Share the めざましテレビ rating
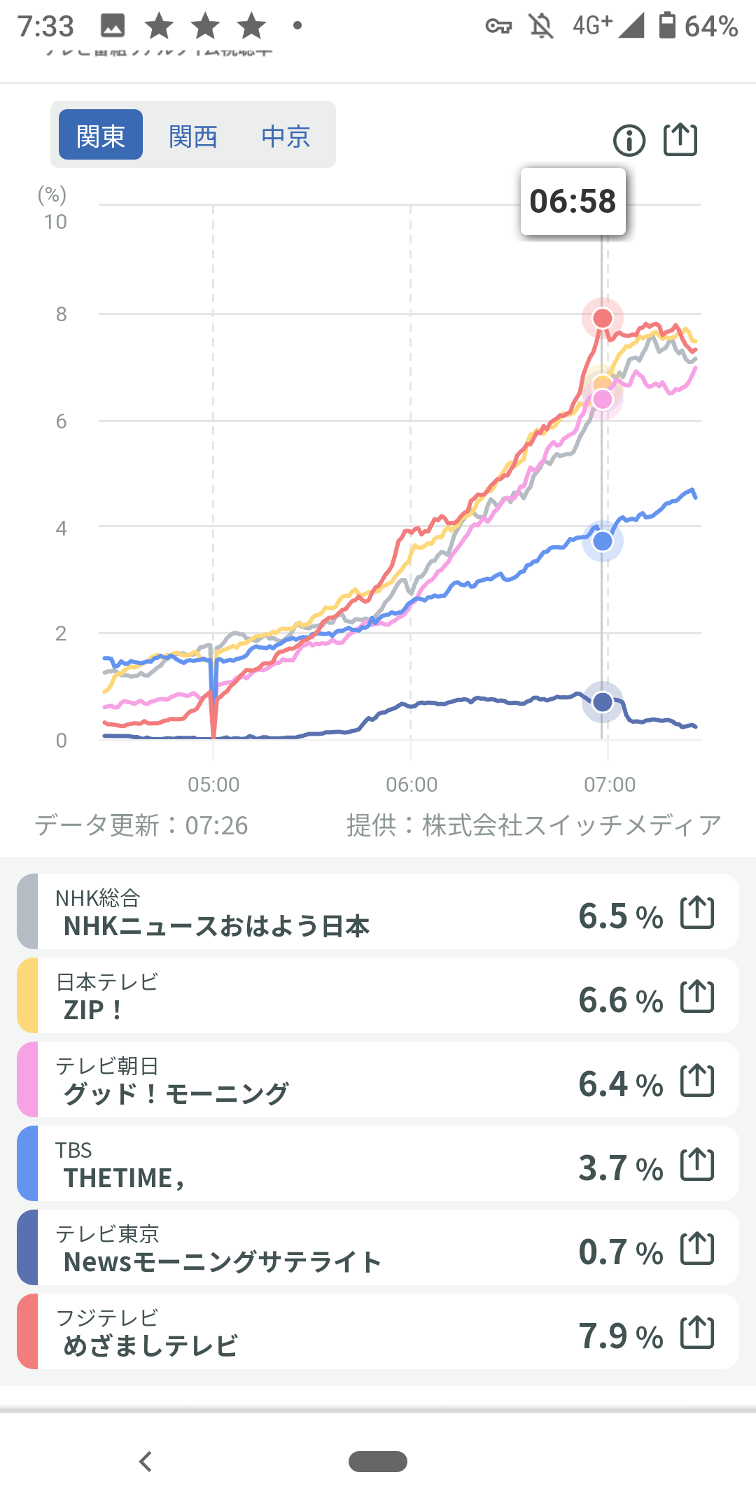Screen dimensions: 756x1512 (697, 1333)
